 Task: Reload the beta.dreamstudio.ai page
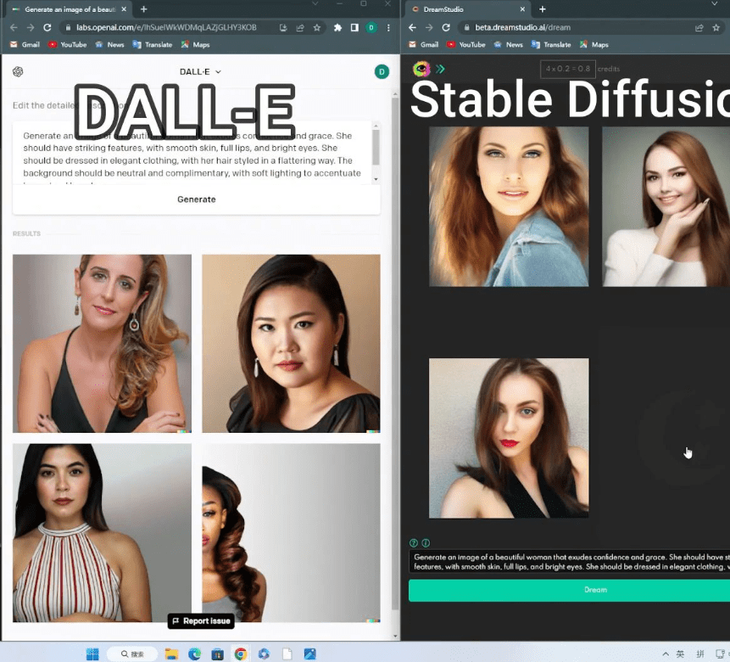[x=446, y=27]
